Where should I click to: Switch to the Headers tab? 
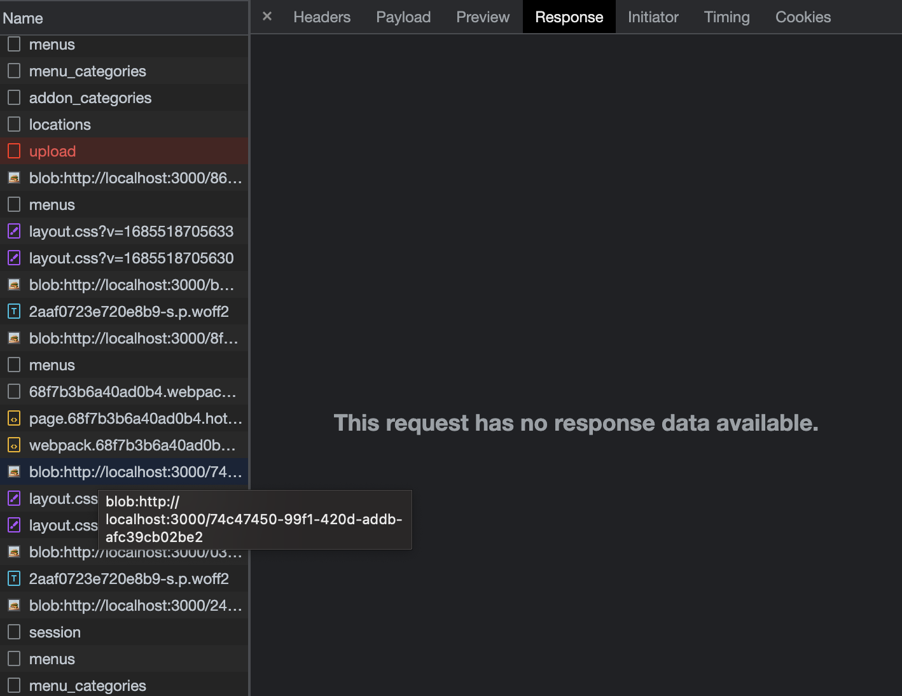(x=321, y=17)
